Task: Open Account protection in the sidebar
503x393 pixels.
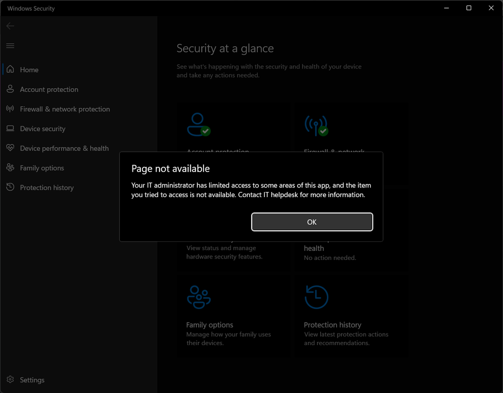Action: point(49,90)
